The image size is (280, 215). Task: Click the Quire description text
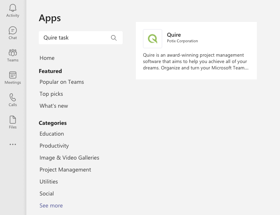tap(196, 61)
